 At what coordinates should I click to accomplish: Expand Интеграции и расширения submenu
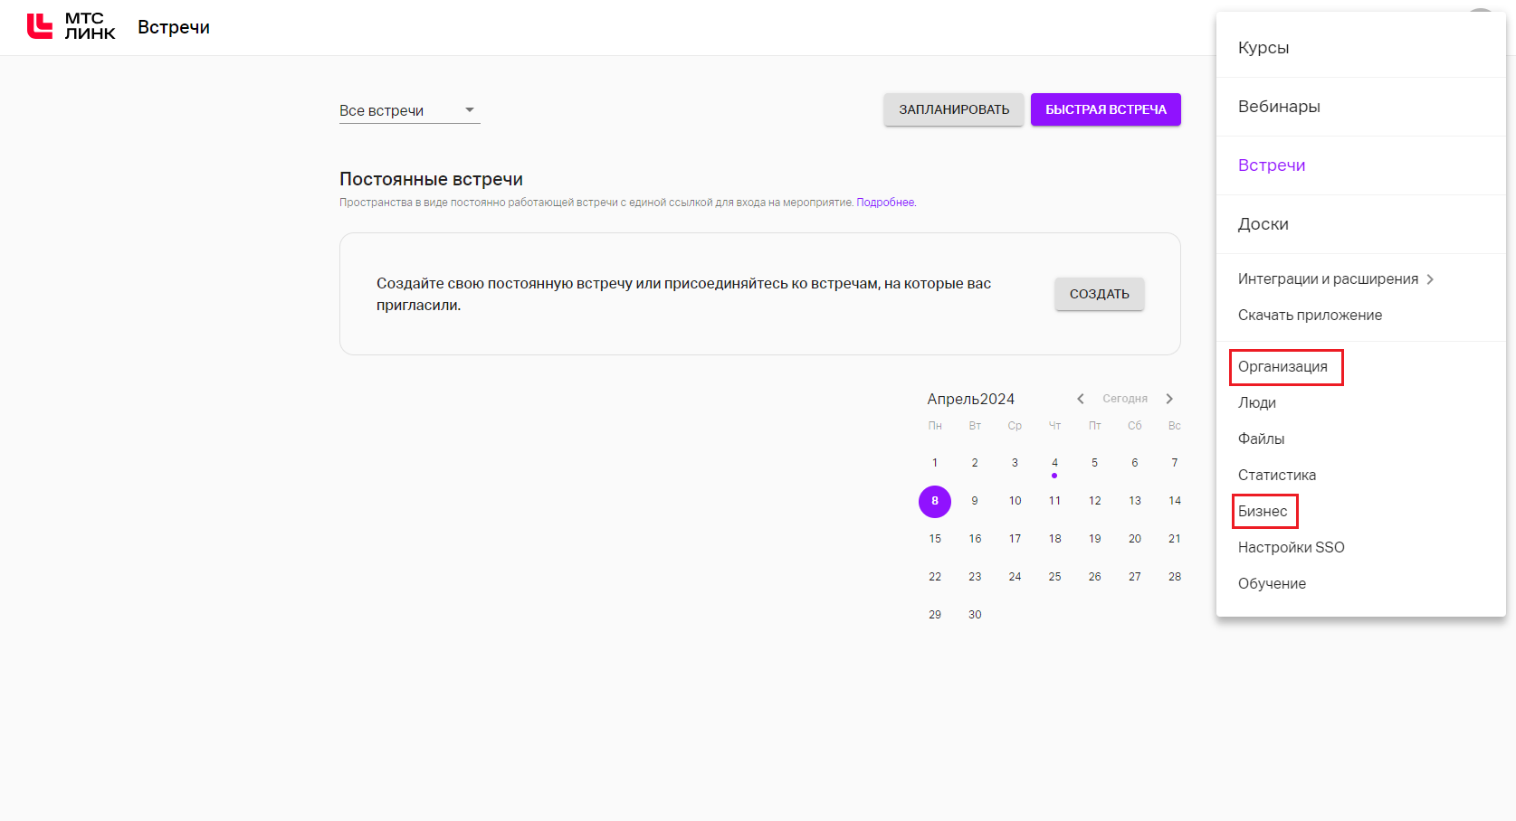[1336, 278]
